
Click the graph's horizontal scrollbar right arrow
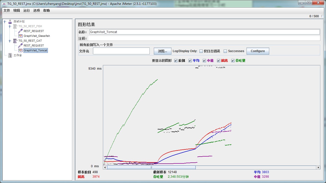click(318, 167)
